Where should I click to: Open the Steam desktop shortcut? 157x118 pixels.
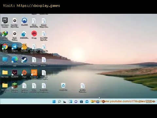[x=24, y=60]
